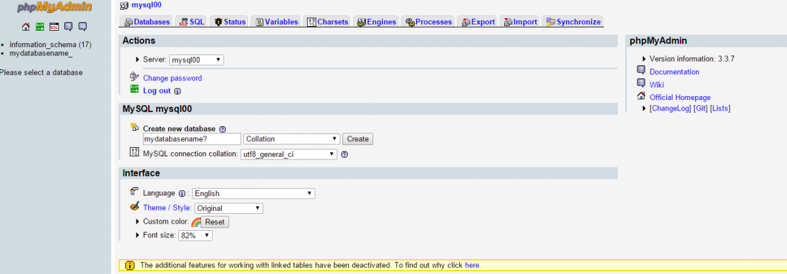Open the Databases tab
The height and width of the screenshot is (274, 787).
click(148, 22)
